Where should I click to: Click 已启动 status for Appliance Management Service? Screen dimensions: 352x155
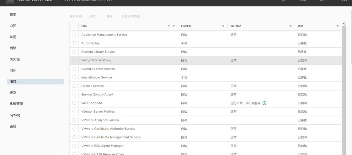pyautogui.click(x=302, y=35)
